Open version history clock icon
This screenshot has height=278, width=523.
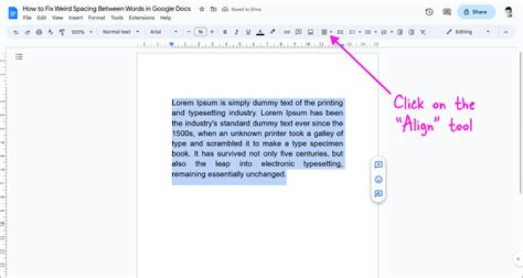tap(429, 12)
